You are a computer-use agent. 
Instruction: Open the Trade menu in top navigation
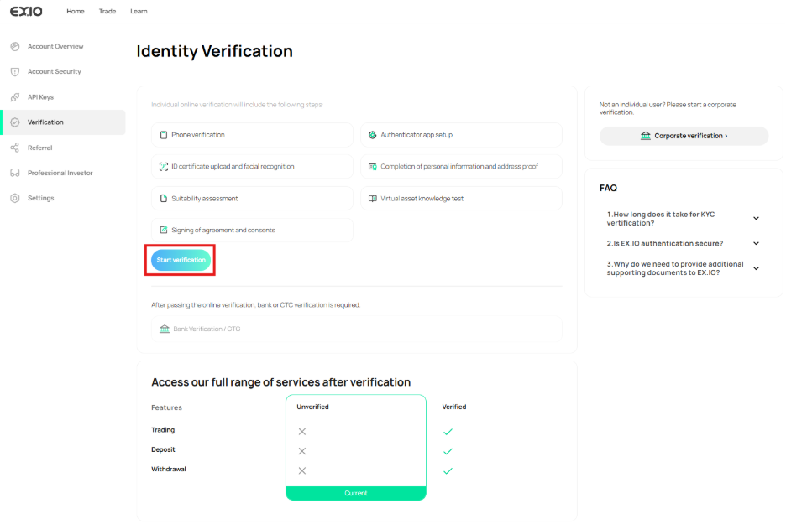pos(107,11)
